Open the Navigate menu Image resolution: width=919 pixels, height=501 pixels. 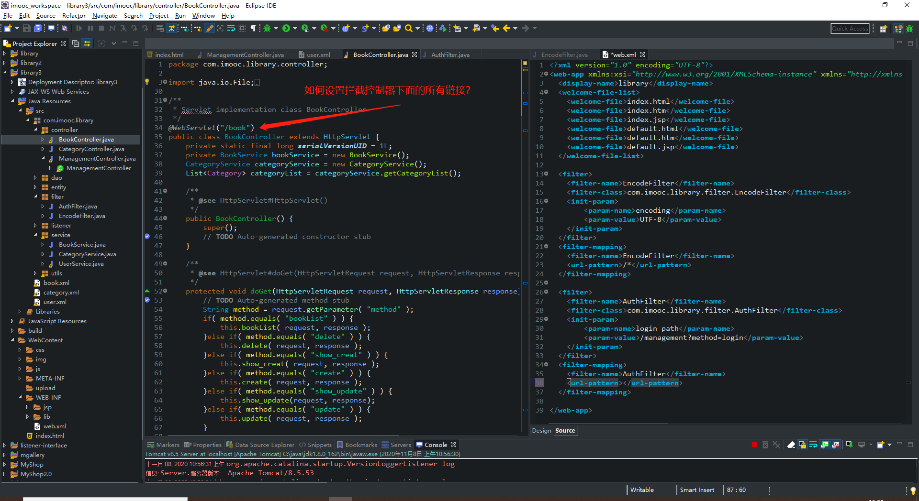click(x=105, y=15)
